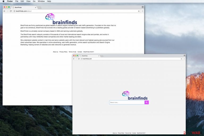Image resolution: width=204 pixels, height=136 pixels.
Task: View site info icon in front window address bar
Action: [x=82, y=59]
